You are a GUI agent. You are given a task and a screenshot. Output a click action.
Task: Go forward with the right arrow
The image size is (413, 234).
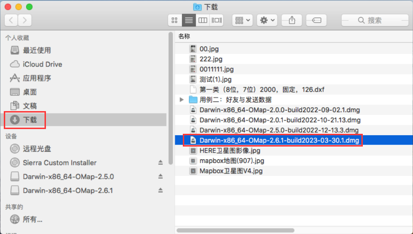coord(25,20)
